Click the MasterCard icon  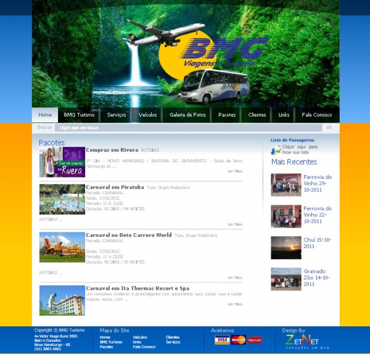click(238, 340)
